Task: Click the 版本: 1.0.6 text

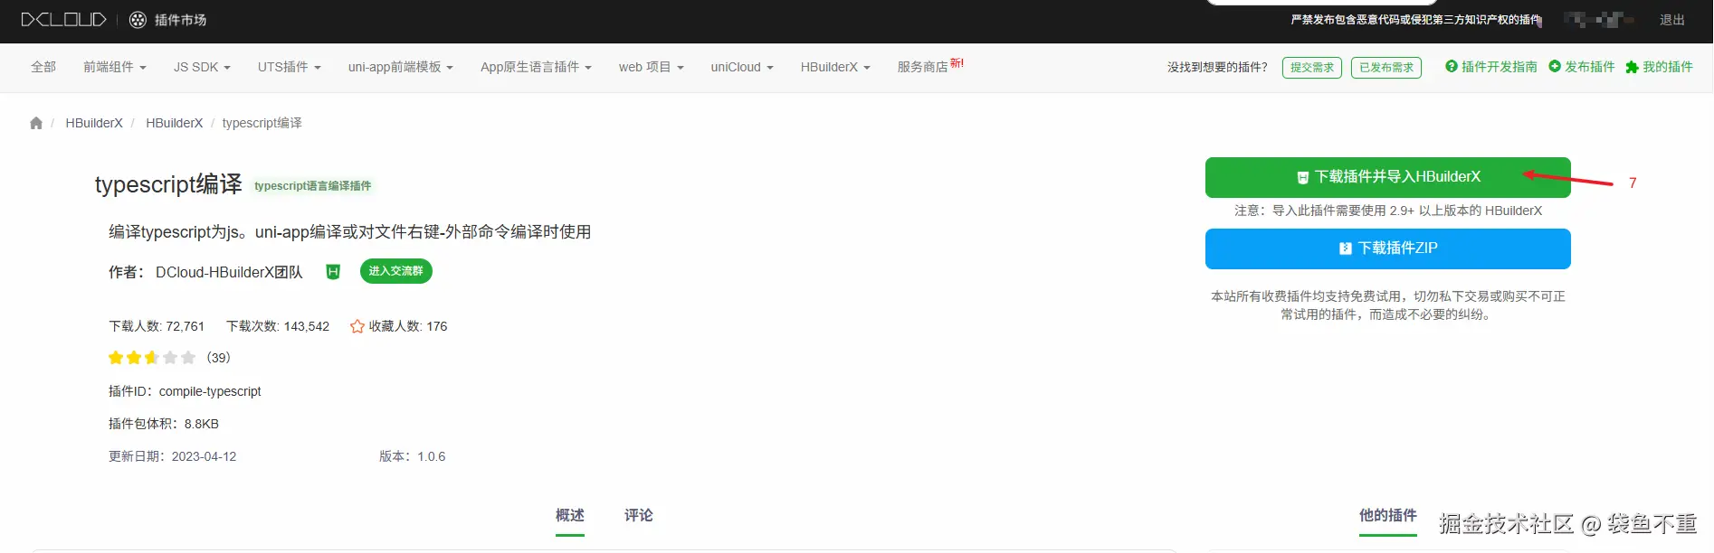Action: click(x=413, y=456)
